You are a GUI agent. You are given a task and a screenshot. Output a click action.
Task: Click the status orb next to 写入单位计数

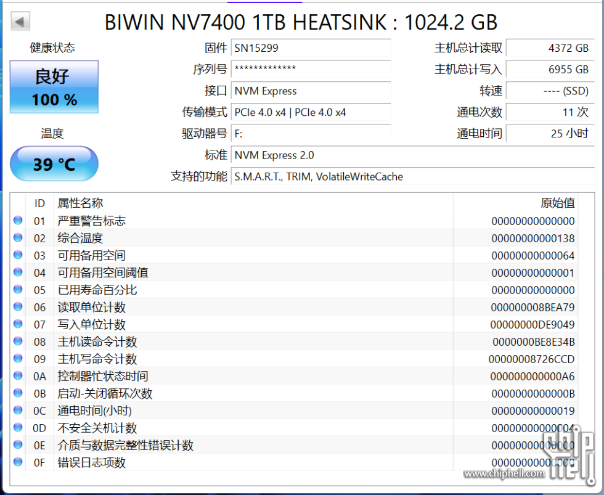point(18,324)
